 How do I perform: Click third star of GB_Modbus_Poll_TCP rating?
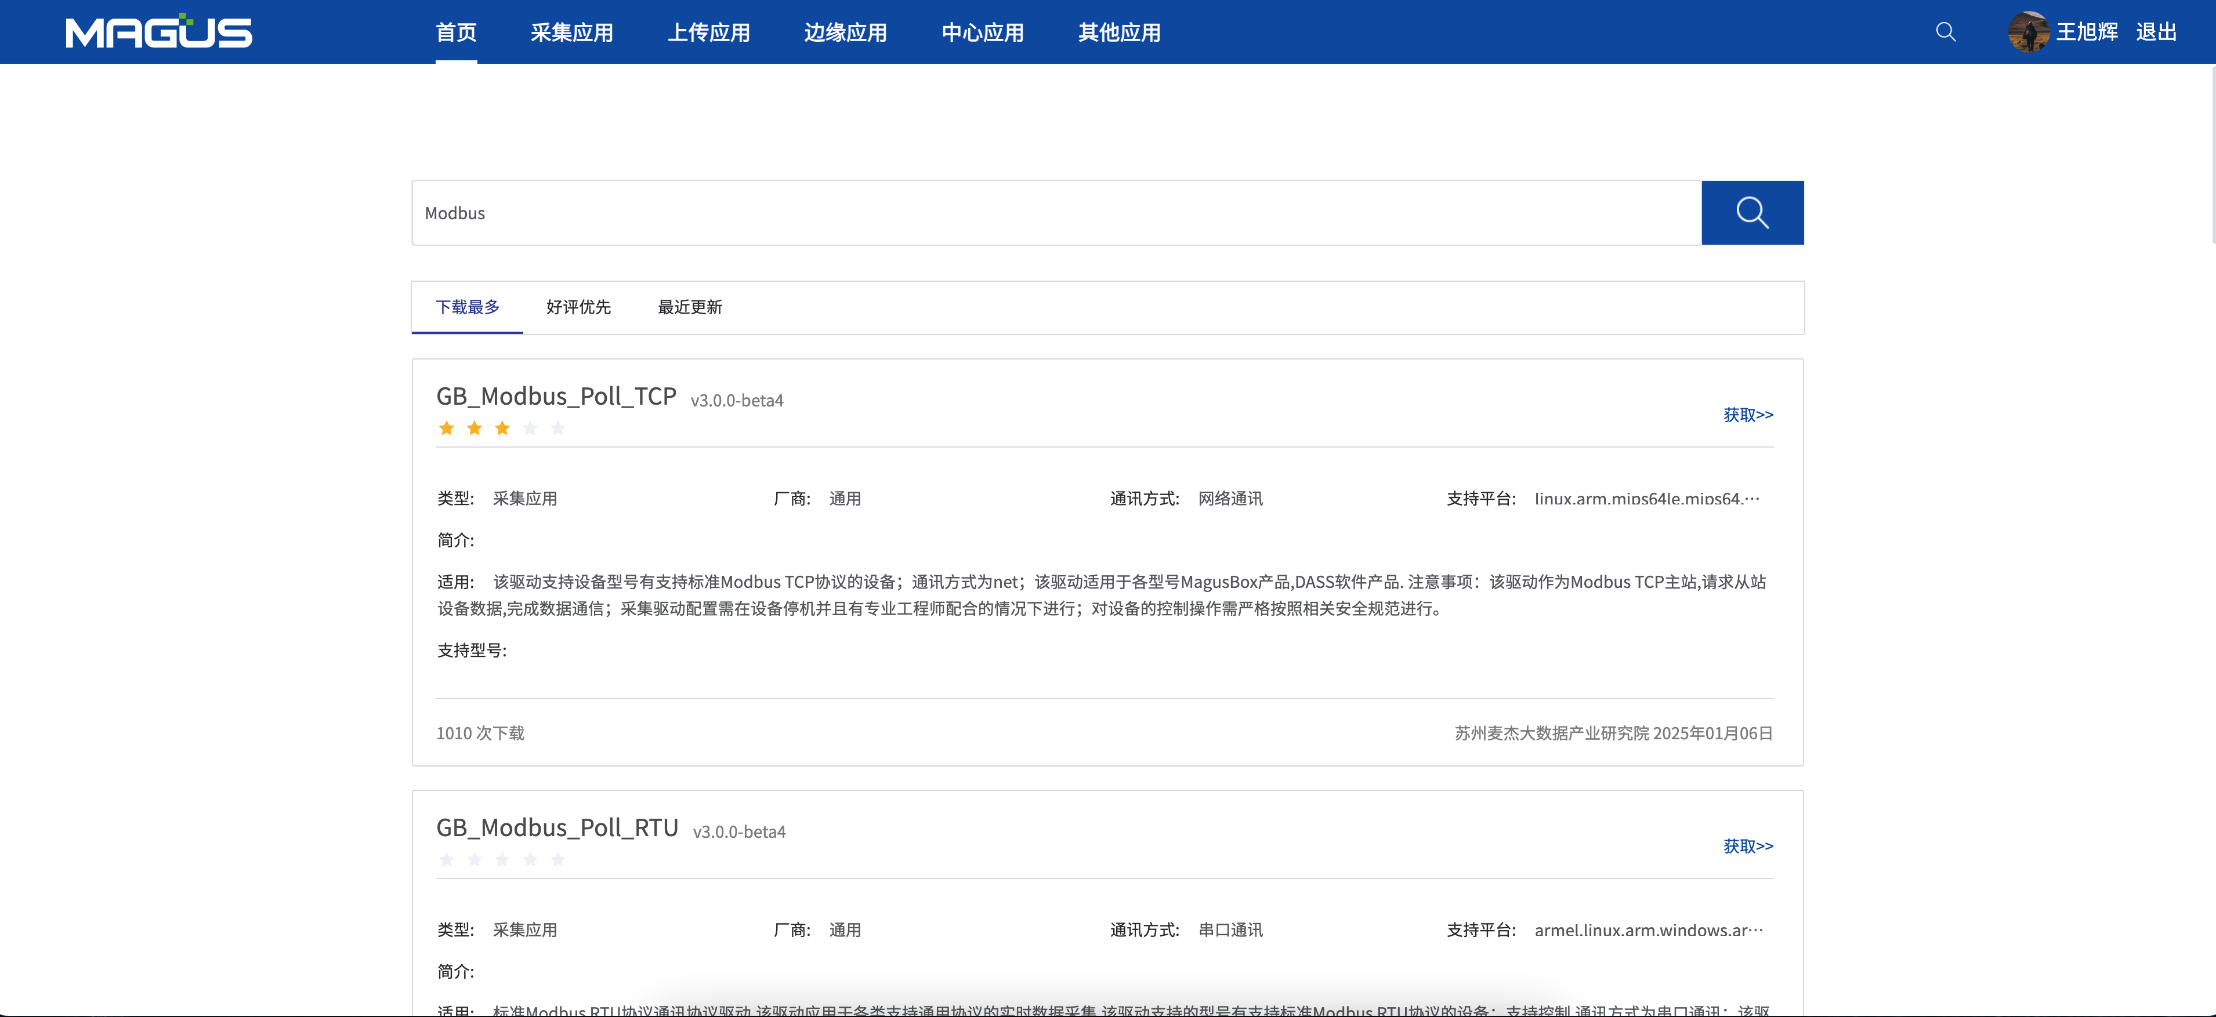(x=502, y=428)
